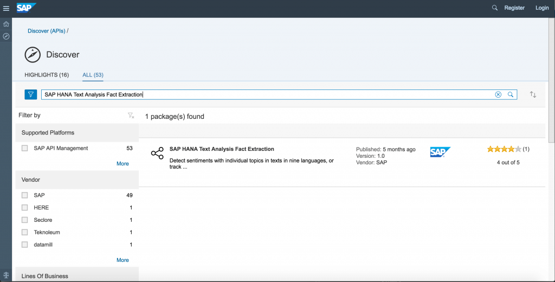
Task: Go to the Home sidebar icon
Action: coord(6,24)
